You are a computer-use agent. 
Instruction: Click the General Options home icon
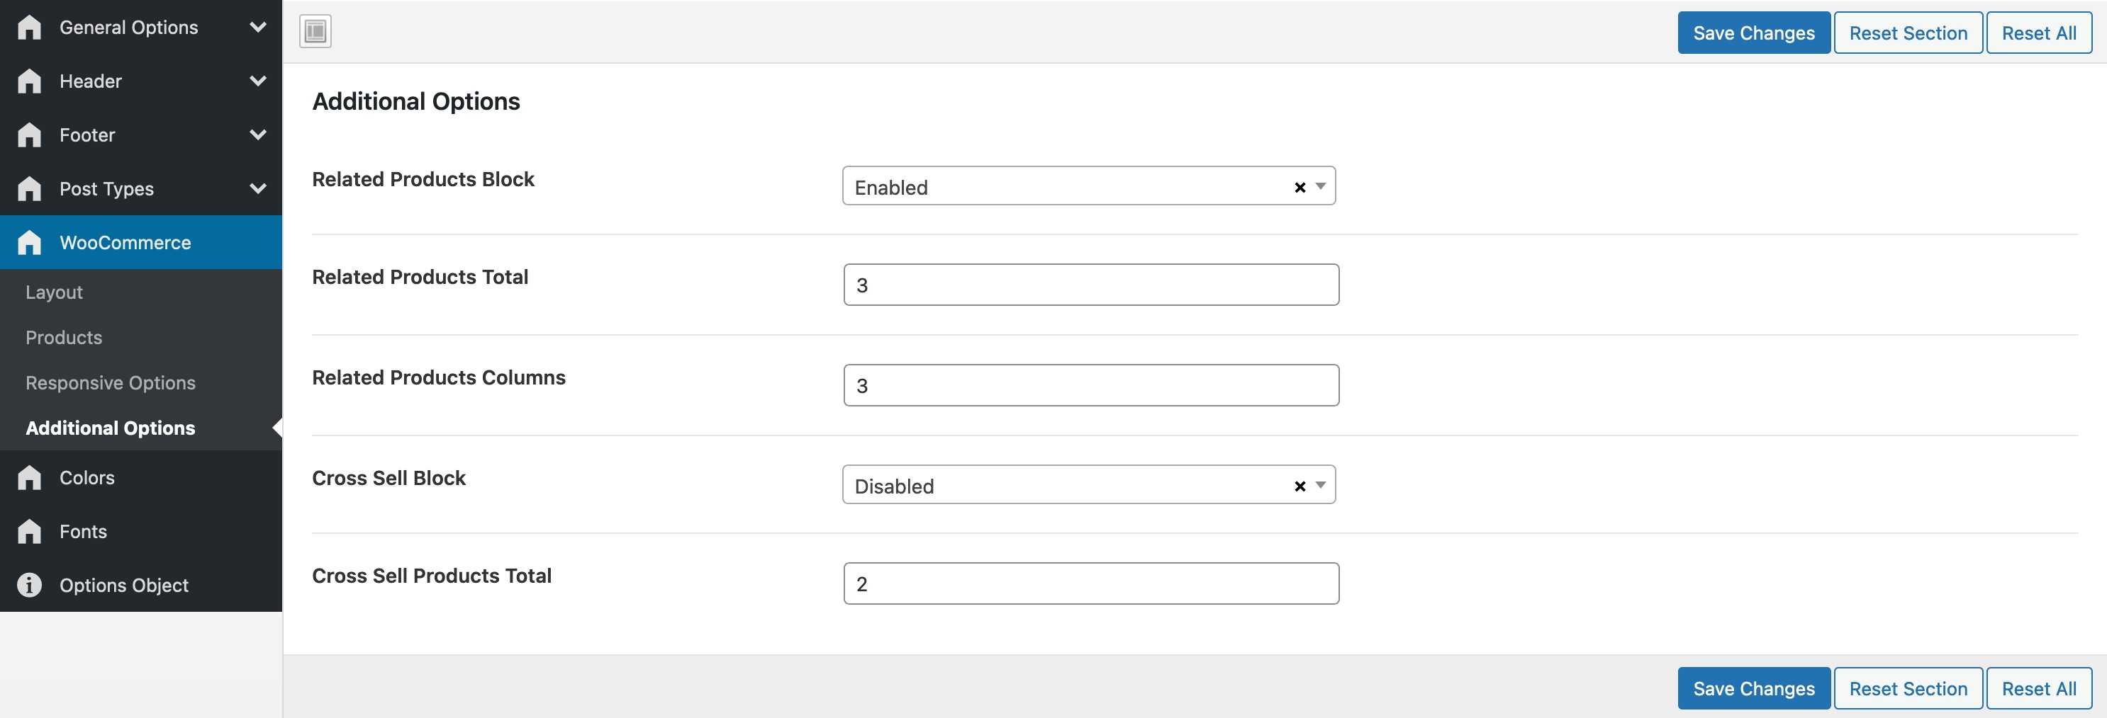(30, 27)
